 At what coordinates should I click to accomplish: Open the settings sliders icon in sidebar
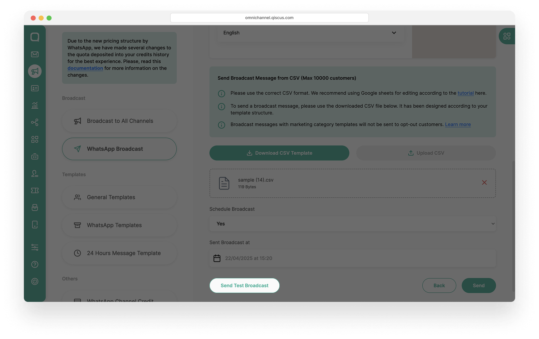[x=35, y=247]
